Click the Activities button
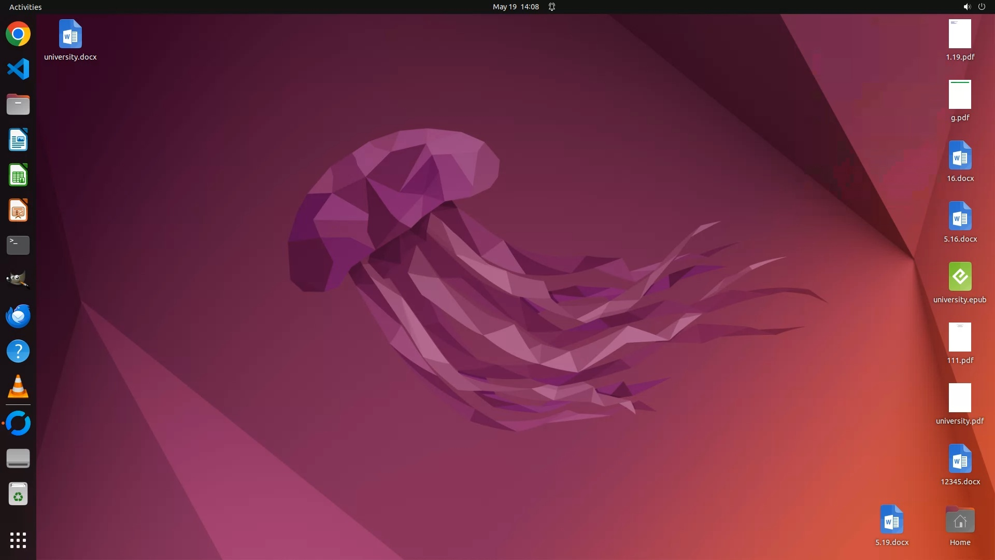Viewport: 995px width, 560px height. (25, 7)
